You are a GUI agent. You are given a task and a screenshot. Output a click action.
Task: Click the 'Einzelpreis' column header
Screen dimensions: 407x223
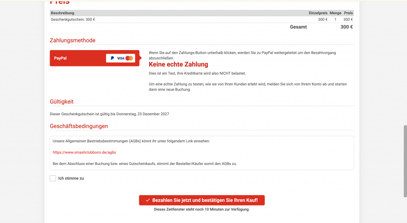pos(318,13)
